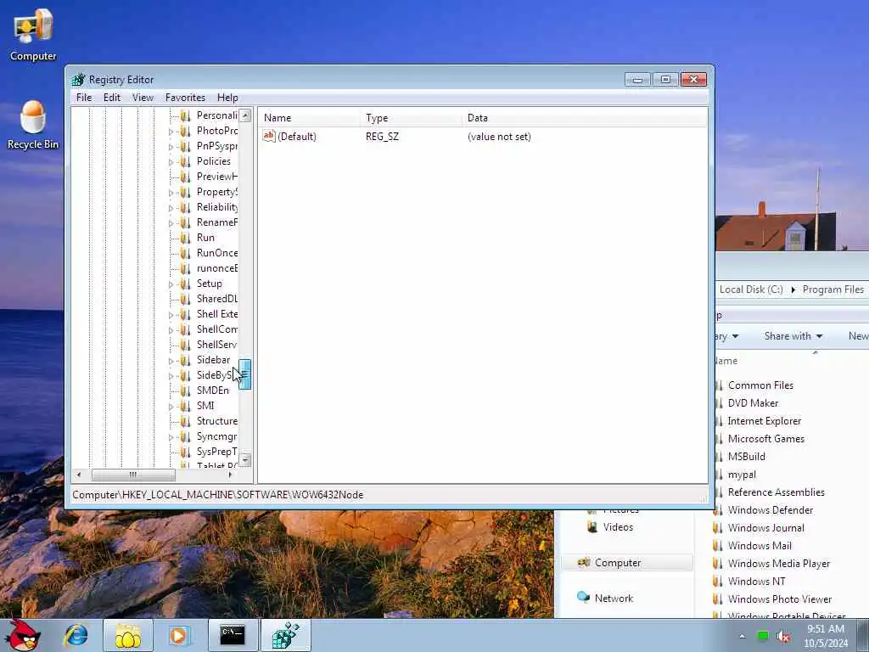Expand the Shell Exte registry key
869x652 pixels.
171,315
